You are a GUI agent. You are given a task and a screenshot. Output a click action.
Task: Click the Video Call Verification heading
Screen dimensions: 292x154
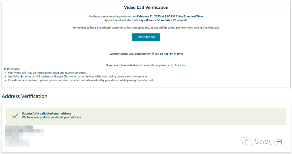pyautogui.click(x=146, y=8)
